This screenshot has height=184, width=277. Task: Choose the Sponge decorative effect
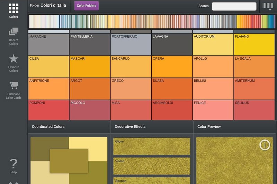pos(152,181)
